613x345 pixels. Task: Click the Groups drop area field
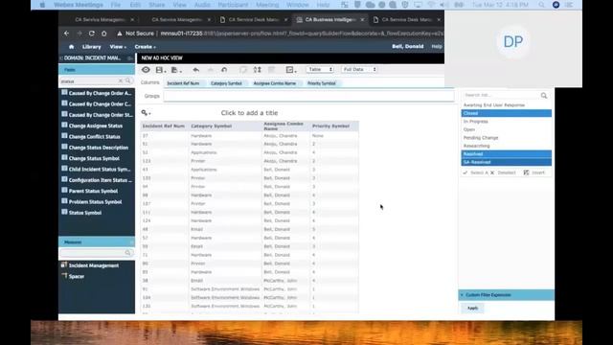coord(308,96)
